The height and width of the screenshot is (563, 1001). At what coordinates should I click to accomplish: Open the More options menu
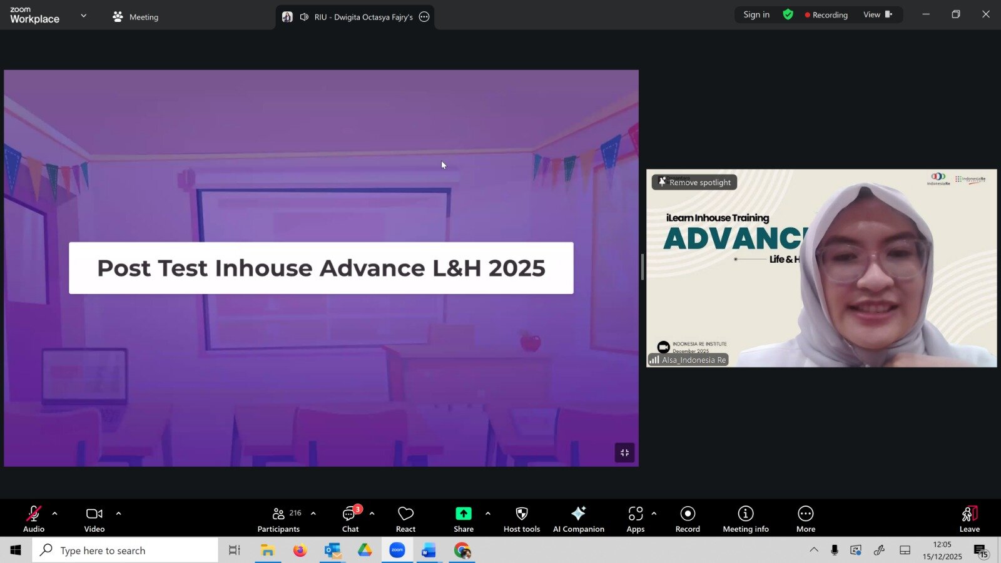(x=805, y=519)
